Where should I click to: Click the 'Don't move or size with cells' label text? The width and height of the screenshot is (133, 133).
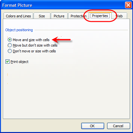tap(34, 51)
